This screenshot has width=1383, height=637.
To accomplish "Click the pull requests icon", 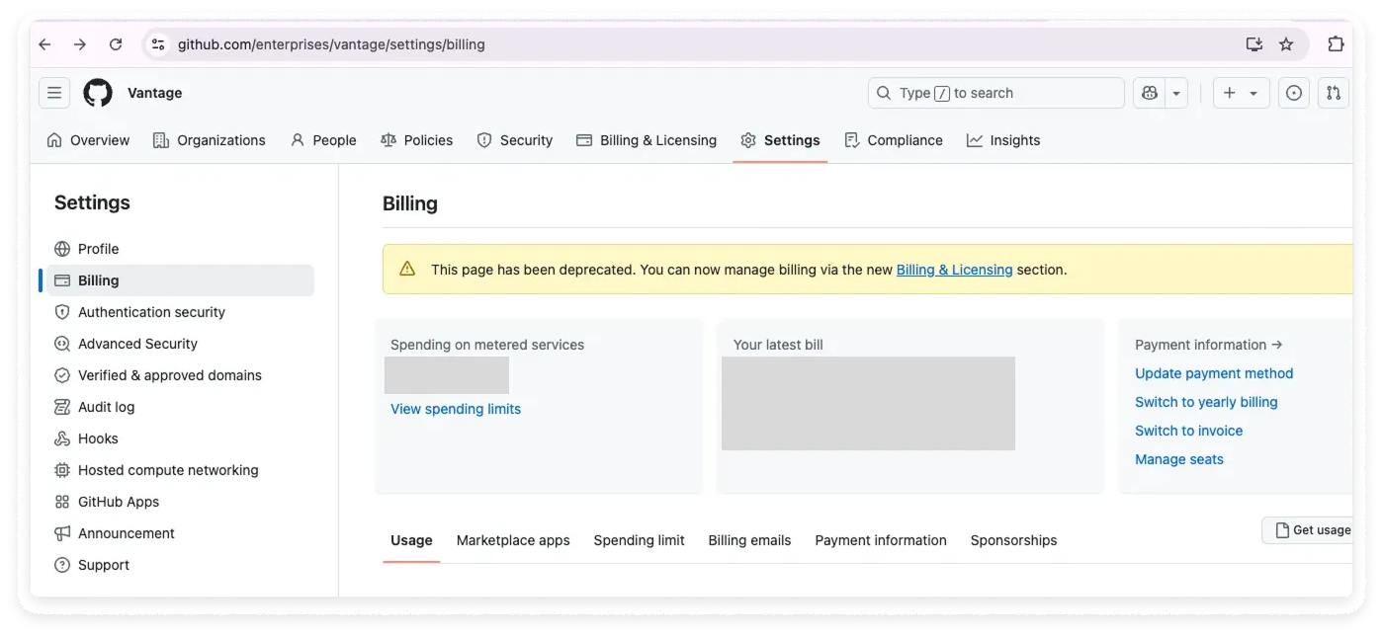I will point(1333,93).
